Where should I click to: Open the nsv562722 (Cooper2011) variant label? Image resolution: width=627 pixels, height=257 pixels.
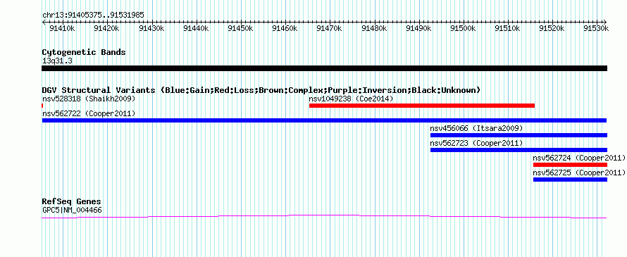click(89, 113)
